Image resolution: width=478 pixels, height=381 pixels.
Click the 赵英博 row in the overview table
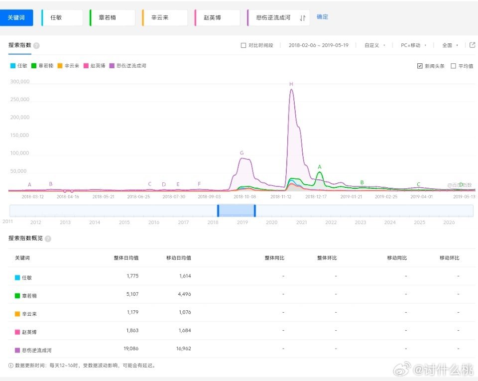click(241, 331)
